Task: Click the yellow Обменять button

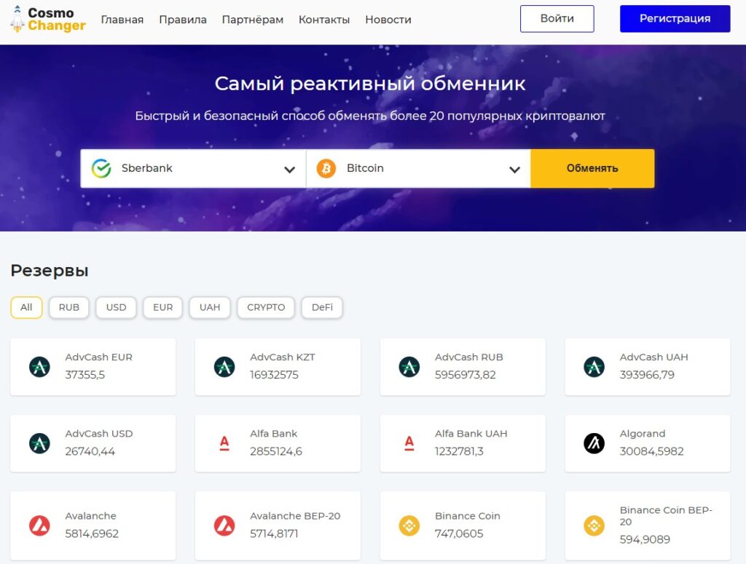Action: (592, 169)
